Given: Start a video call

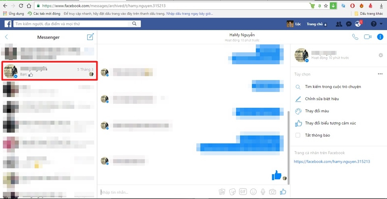Looking at the screenshot, I should coord(368,37).
